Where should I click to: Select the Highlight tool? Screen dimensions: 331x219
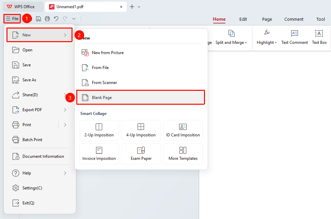[267, 37]
